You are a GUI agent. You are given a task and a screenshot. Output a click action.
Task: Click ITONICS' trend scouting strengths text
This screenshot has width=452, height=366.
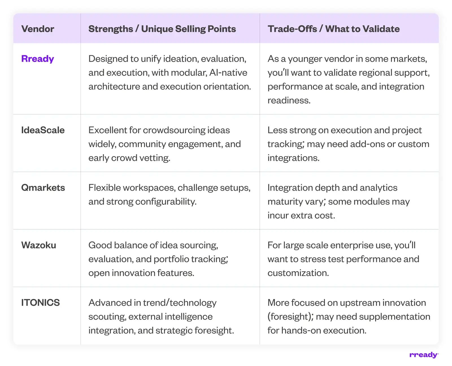pos(161,317)
